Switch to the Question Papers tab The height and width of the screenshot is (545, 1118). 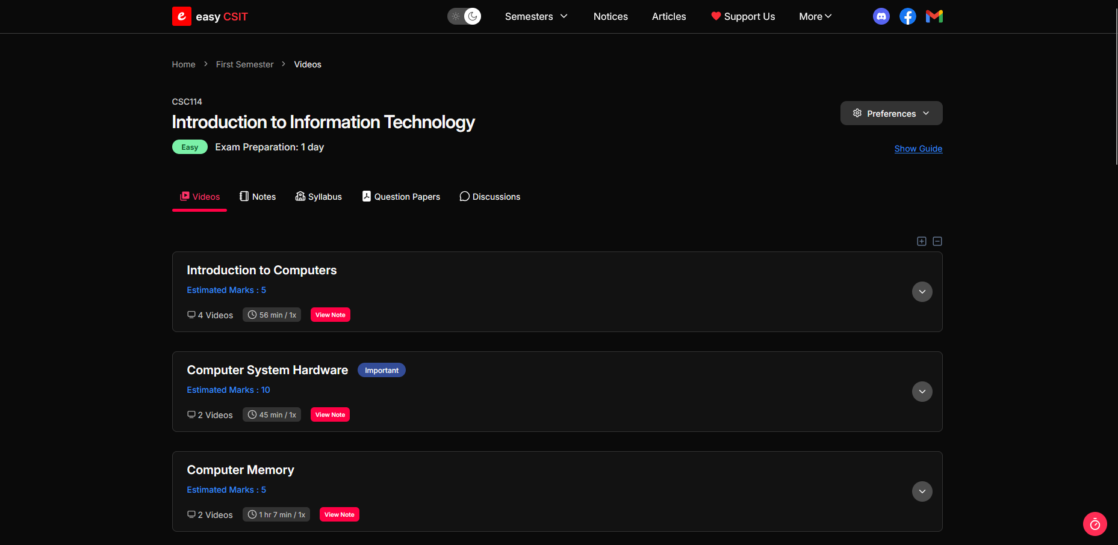coord(401,197)
